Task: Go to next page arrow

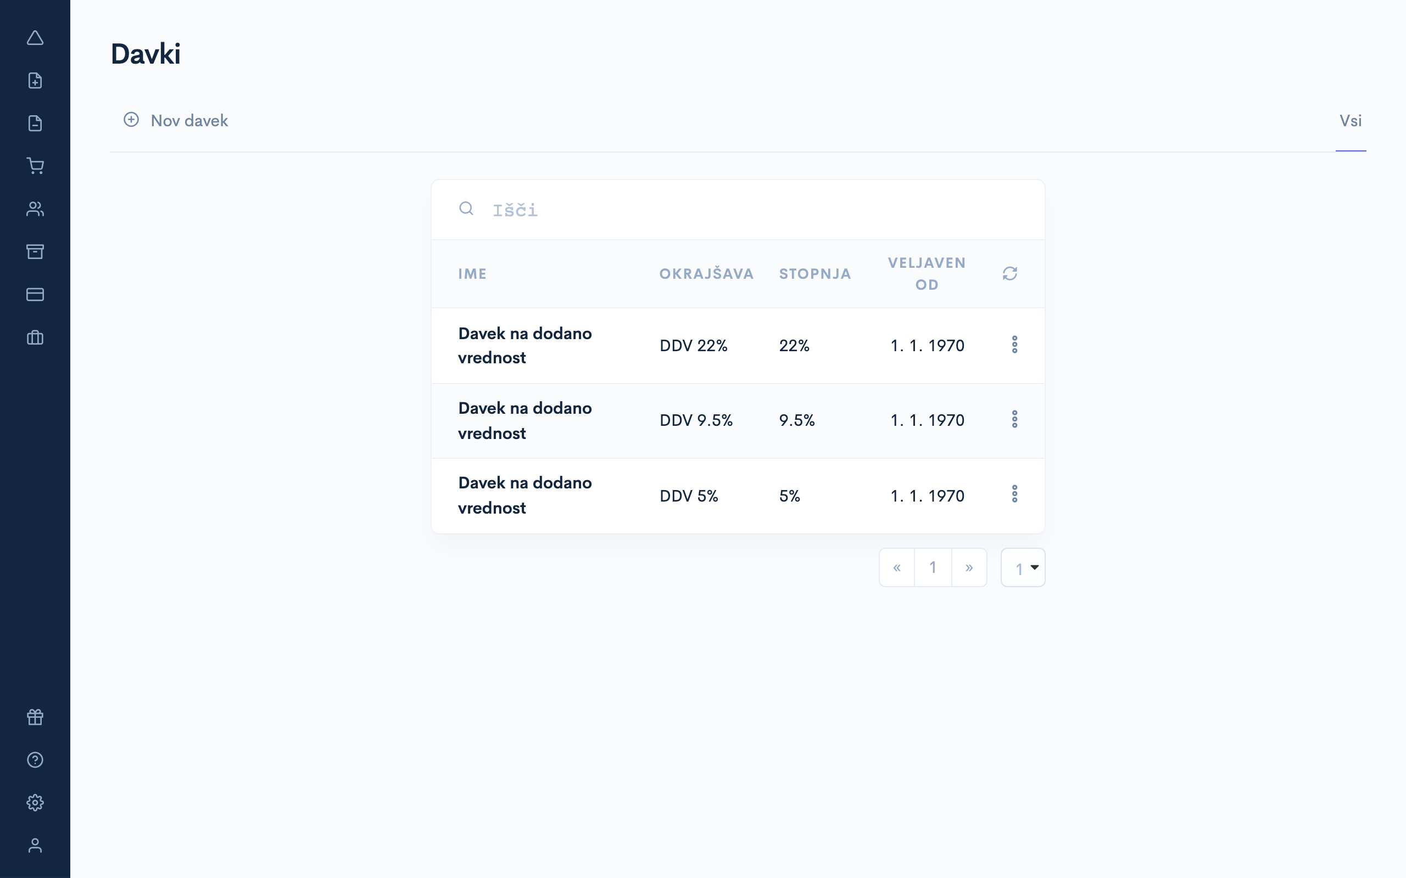Action: [x=968, y=567]
